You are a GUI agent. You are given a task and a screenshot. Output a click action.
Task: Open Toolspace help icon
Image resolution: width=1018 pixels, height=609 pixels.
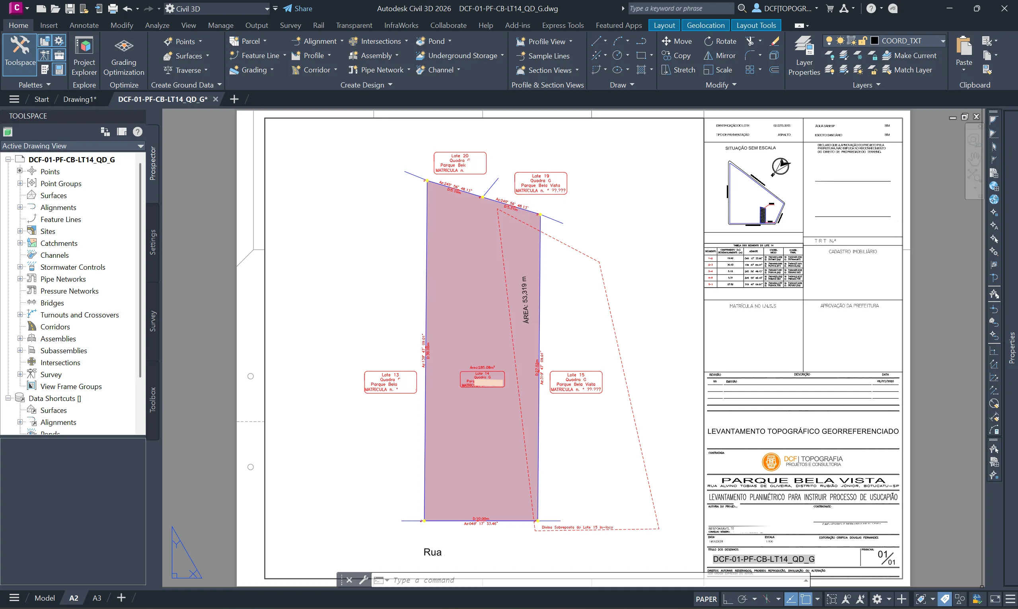138,132
